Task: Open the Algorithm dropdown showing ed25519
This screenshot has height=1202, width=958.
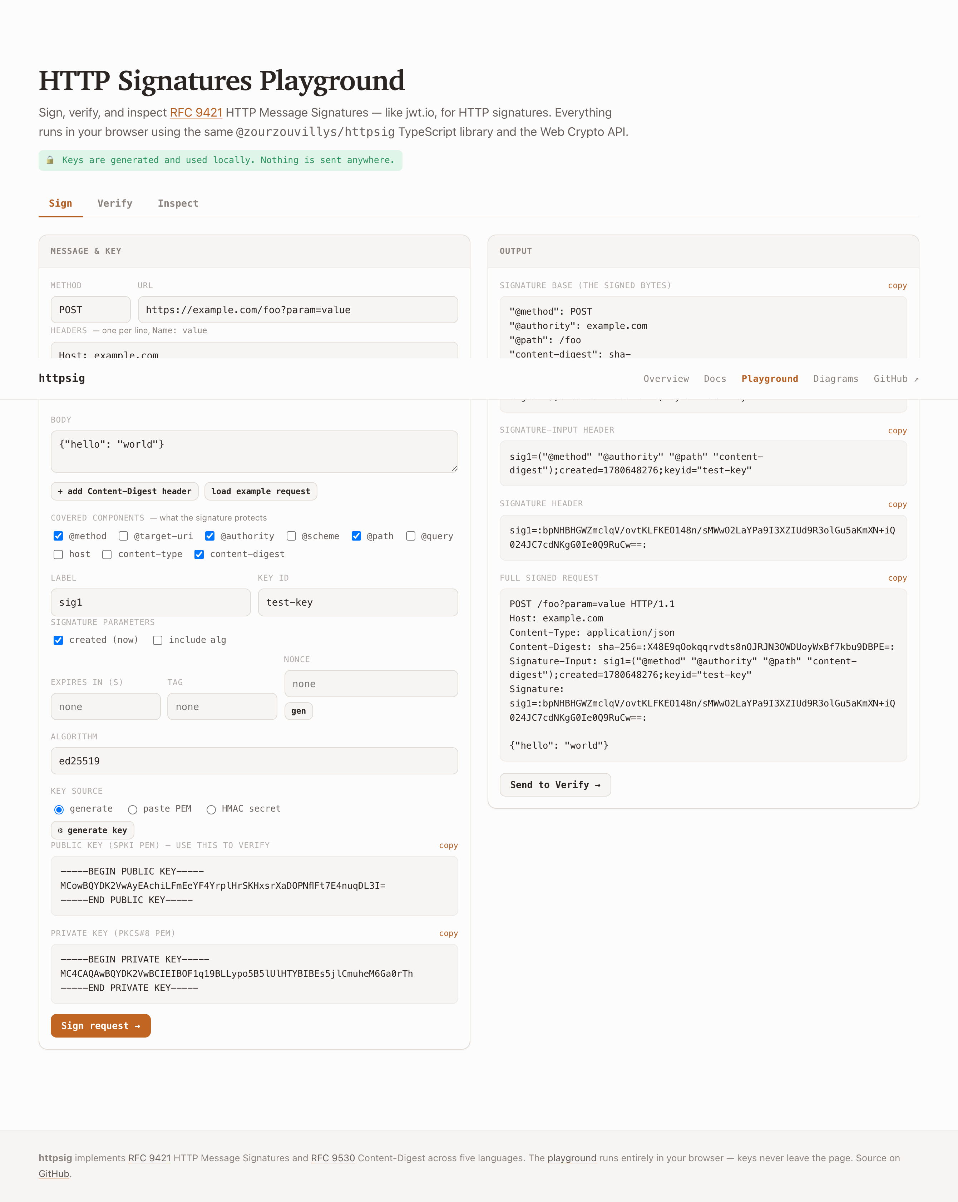Action: [254, 761]
